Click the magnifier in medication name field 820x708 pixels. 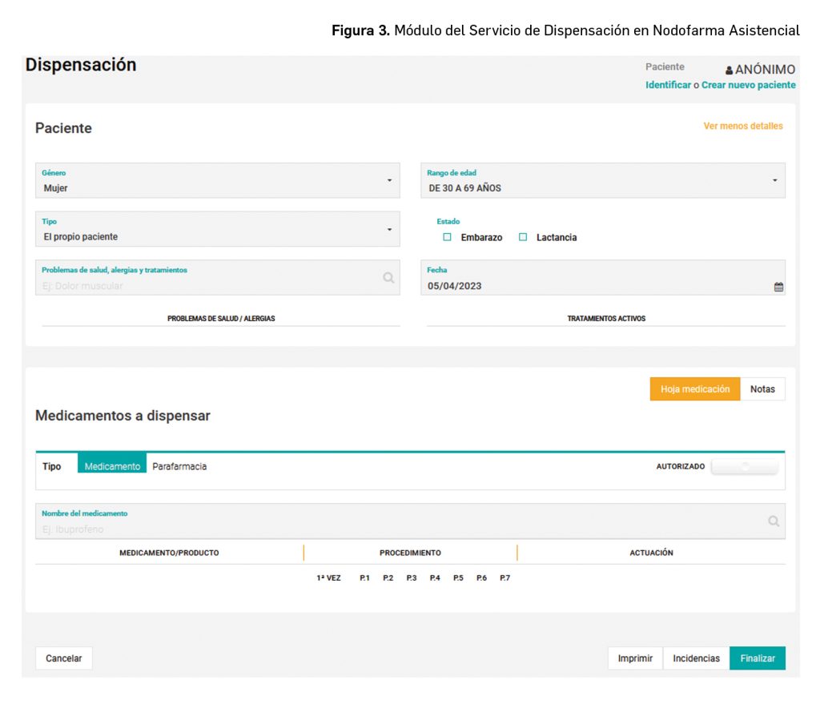click(774, 521)
